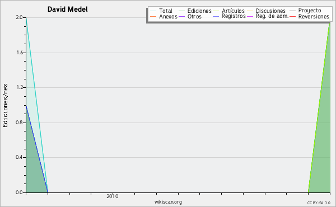Click the 0.8 y-axis value
Viewport: 336px width, 207px height.
pos(19,123)
